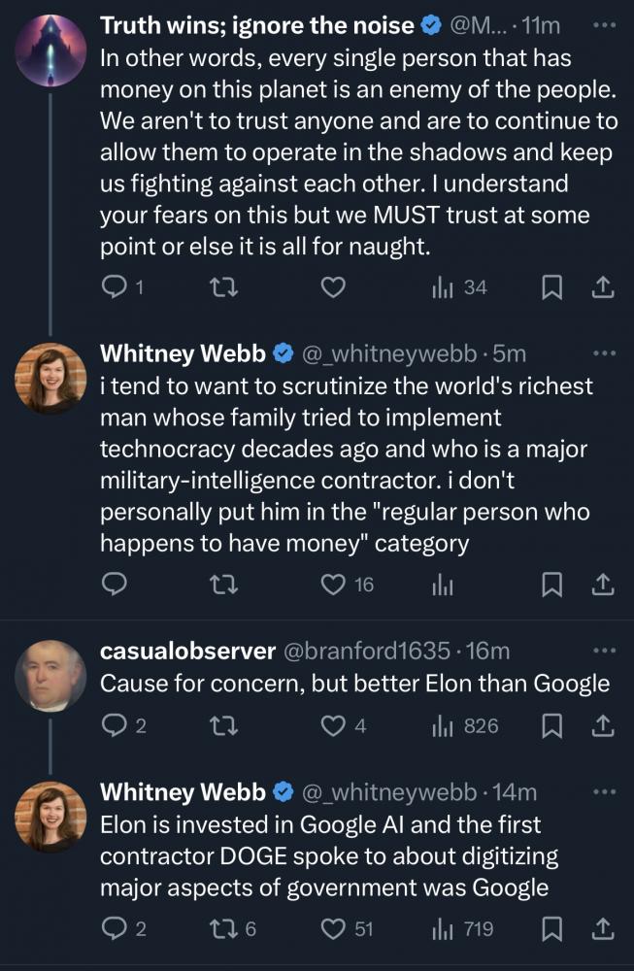634x971 pixels.
Task: Retweet casualobserver's tweet
Action: pos(224,725)
